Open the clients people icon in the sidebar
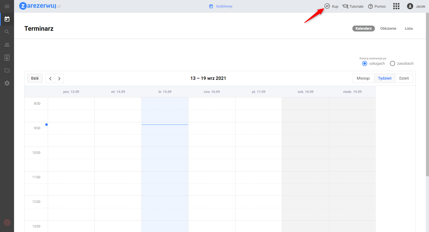 7,45
